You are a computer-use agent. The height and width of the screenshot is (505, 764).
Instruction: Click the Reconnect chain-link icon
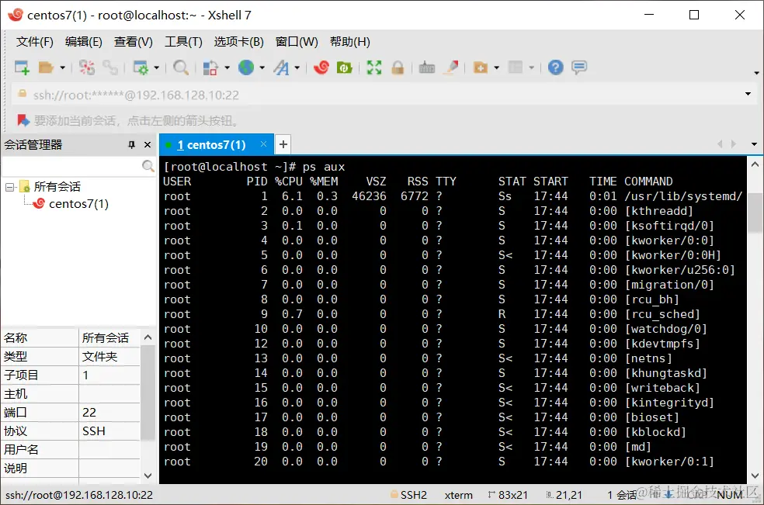pos(110,67)
